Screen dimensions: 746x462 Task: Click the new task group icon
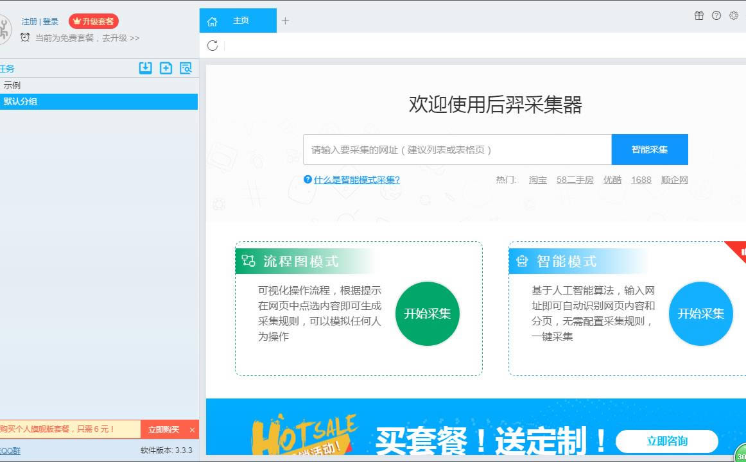166,68
